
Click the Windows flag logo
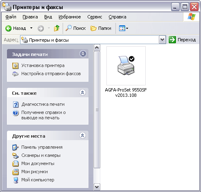pos(192,17)
